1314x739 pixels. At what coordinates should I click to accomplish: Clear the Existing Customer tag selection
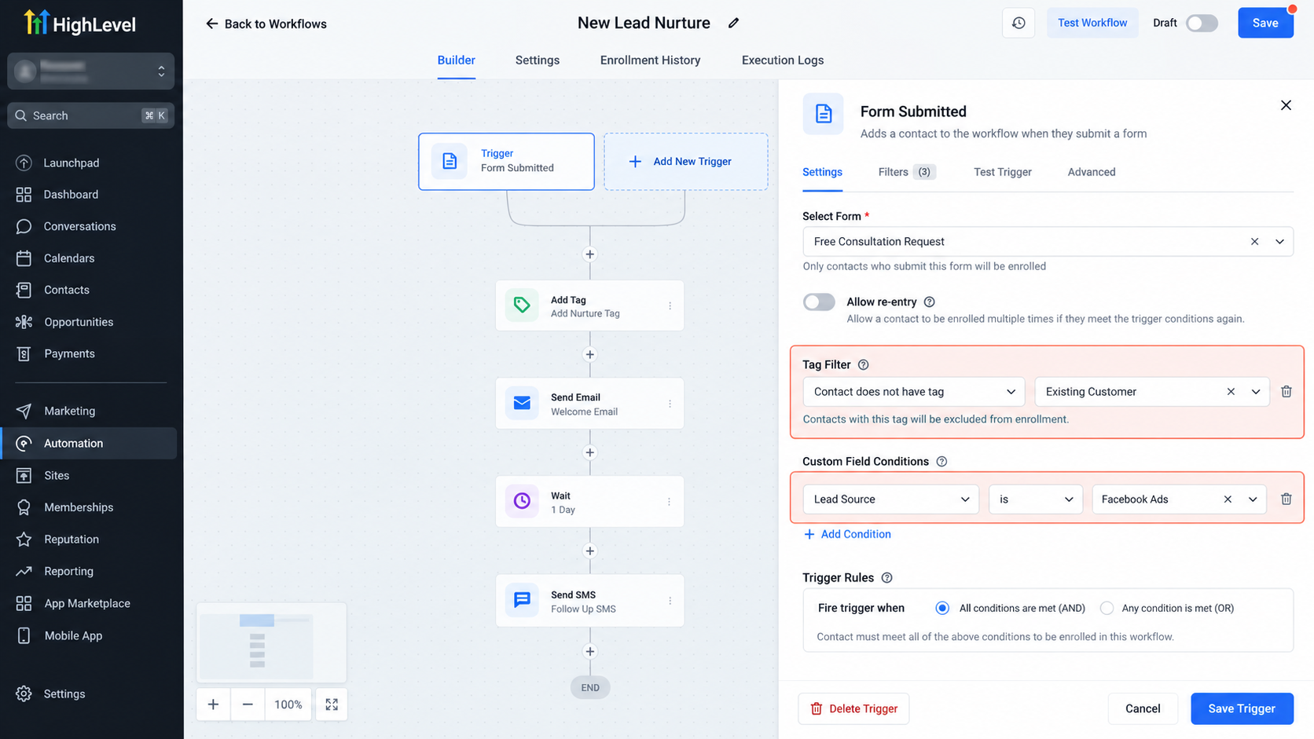(1231, 392)
